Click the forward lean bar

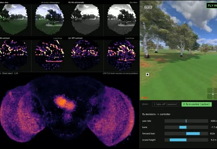[x=186, y=133]
